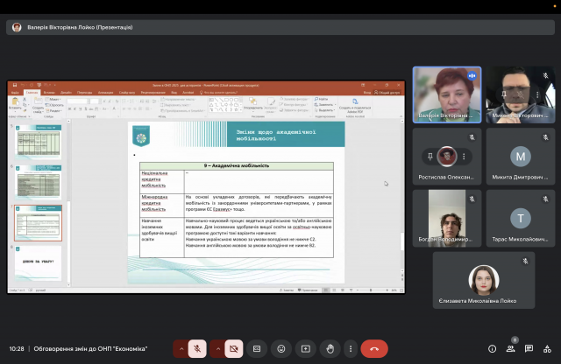This screenshot has width=561, height=364.
Task: Expand audio settings chevron beside microphone
Action: [181, 348]
